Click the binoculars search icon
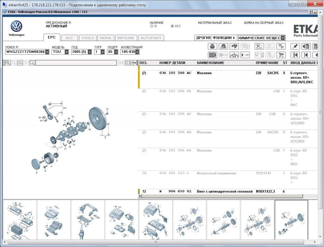 (x=234, y=46)
